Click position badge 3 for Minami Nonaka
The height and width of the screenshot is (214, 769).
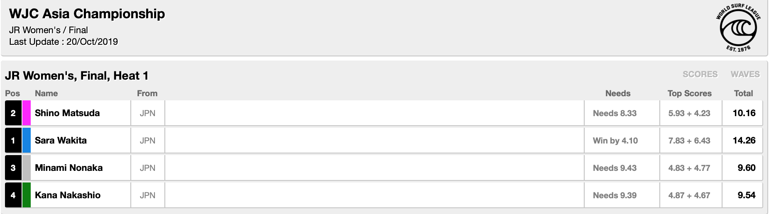(13, 168)
